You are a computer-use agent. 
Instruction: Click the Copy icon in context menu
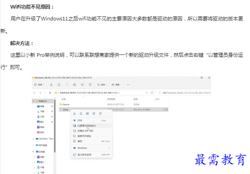click(x=81, y=114)
